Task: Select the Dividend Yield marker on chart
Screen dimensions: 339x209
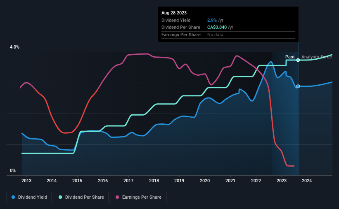Action: tap(298, 86)
